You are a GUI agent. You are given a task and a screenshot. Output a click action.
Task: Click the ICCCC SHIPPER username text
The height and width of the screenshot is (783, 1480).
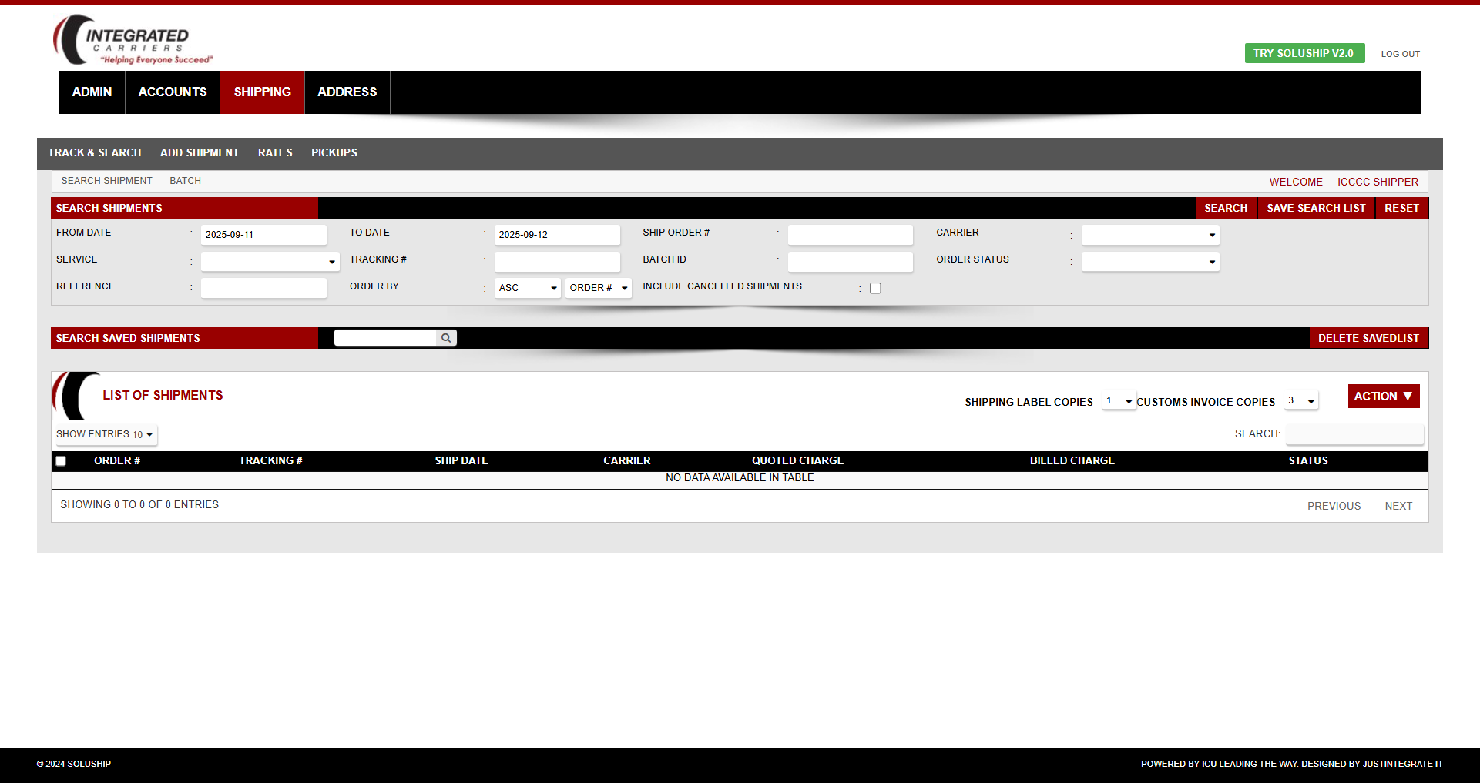coord(1378,182)
